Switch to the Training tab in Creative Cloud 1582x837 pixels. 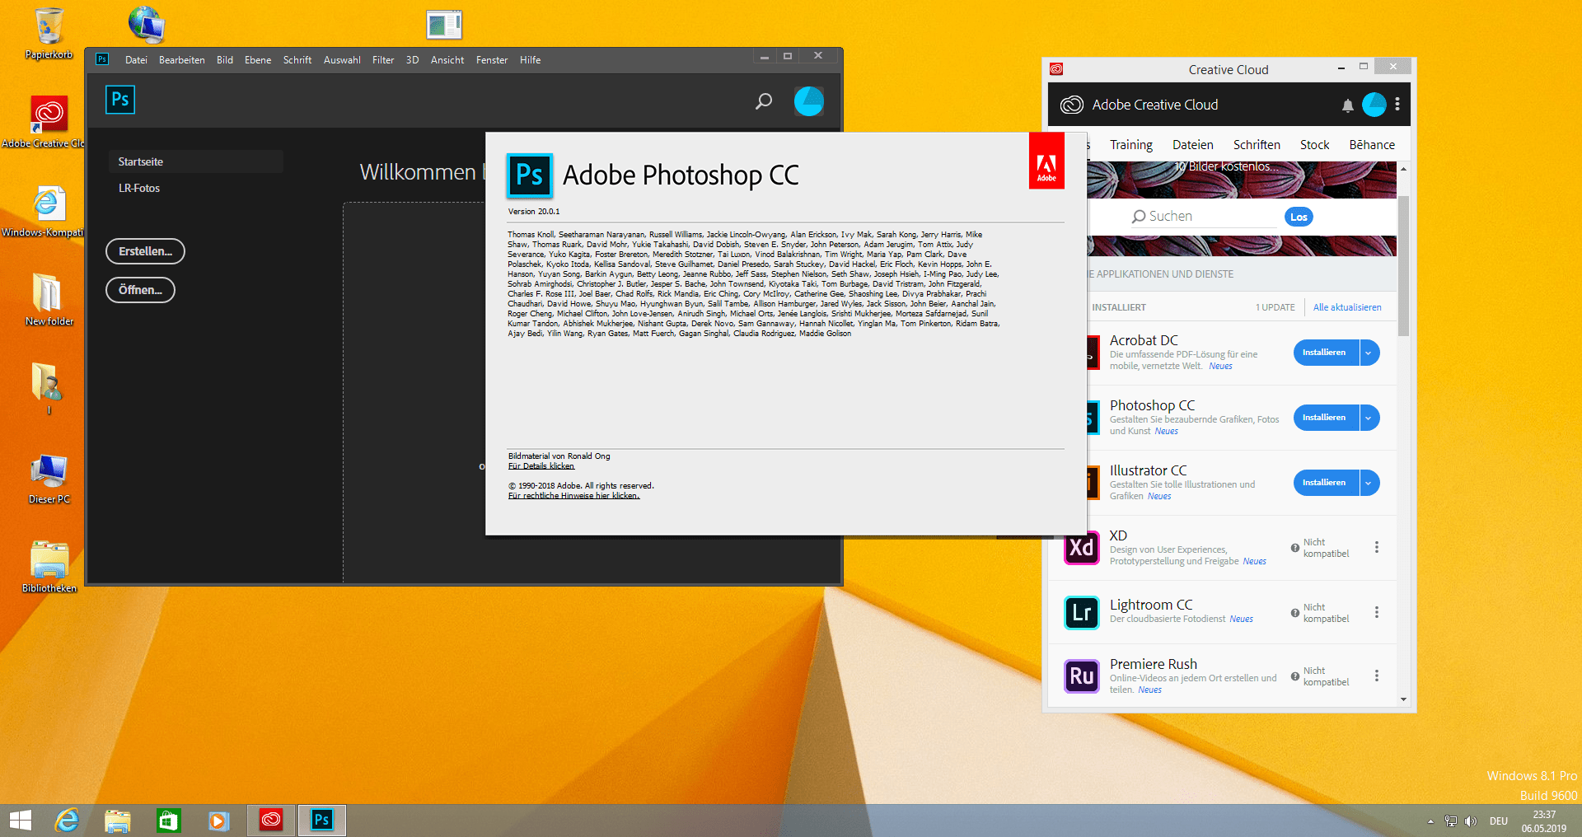tap(1131, 145)
